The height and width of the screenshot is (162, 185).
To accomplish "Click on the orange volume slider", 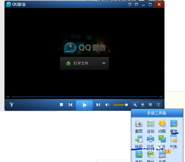I will coord(120,105).
